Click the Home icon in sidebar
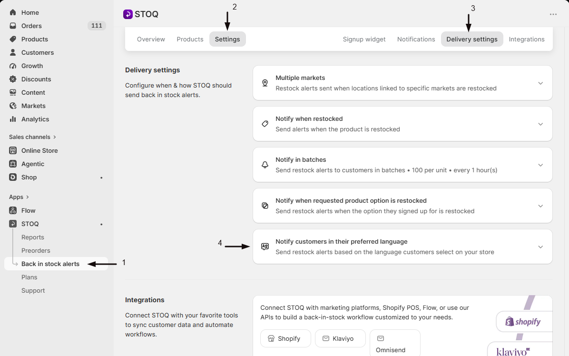This screenshot has height=356, width=569. (13, 12)
